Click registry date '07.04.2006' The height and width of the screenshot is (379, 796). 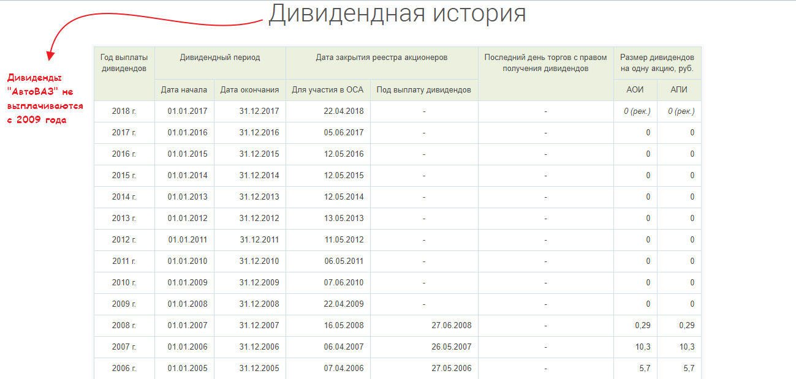pyautogui.click(x=344, y=369)
